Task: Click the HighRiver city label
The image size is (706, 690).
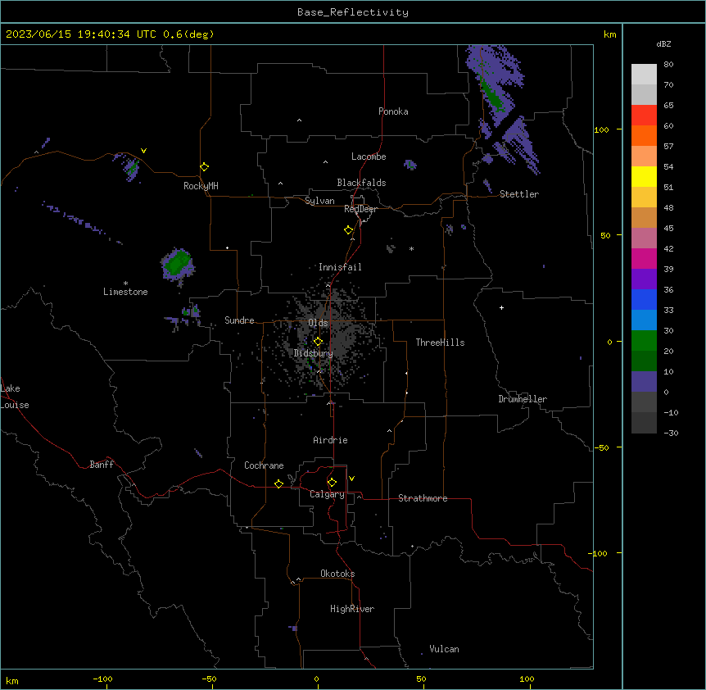Action: coord(352,609)
